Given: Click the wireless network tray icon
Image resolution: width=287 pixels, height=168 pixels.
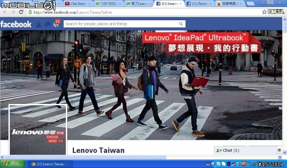Looking at the screenshot, I should tap(239, 164).
